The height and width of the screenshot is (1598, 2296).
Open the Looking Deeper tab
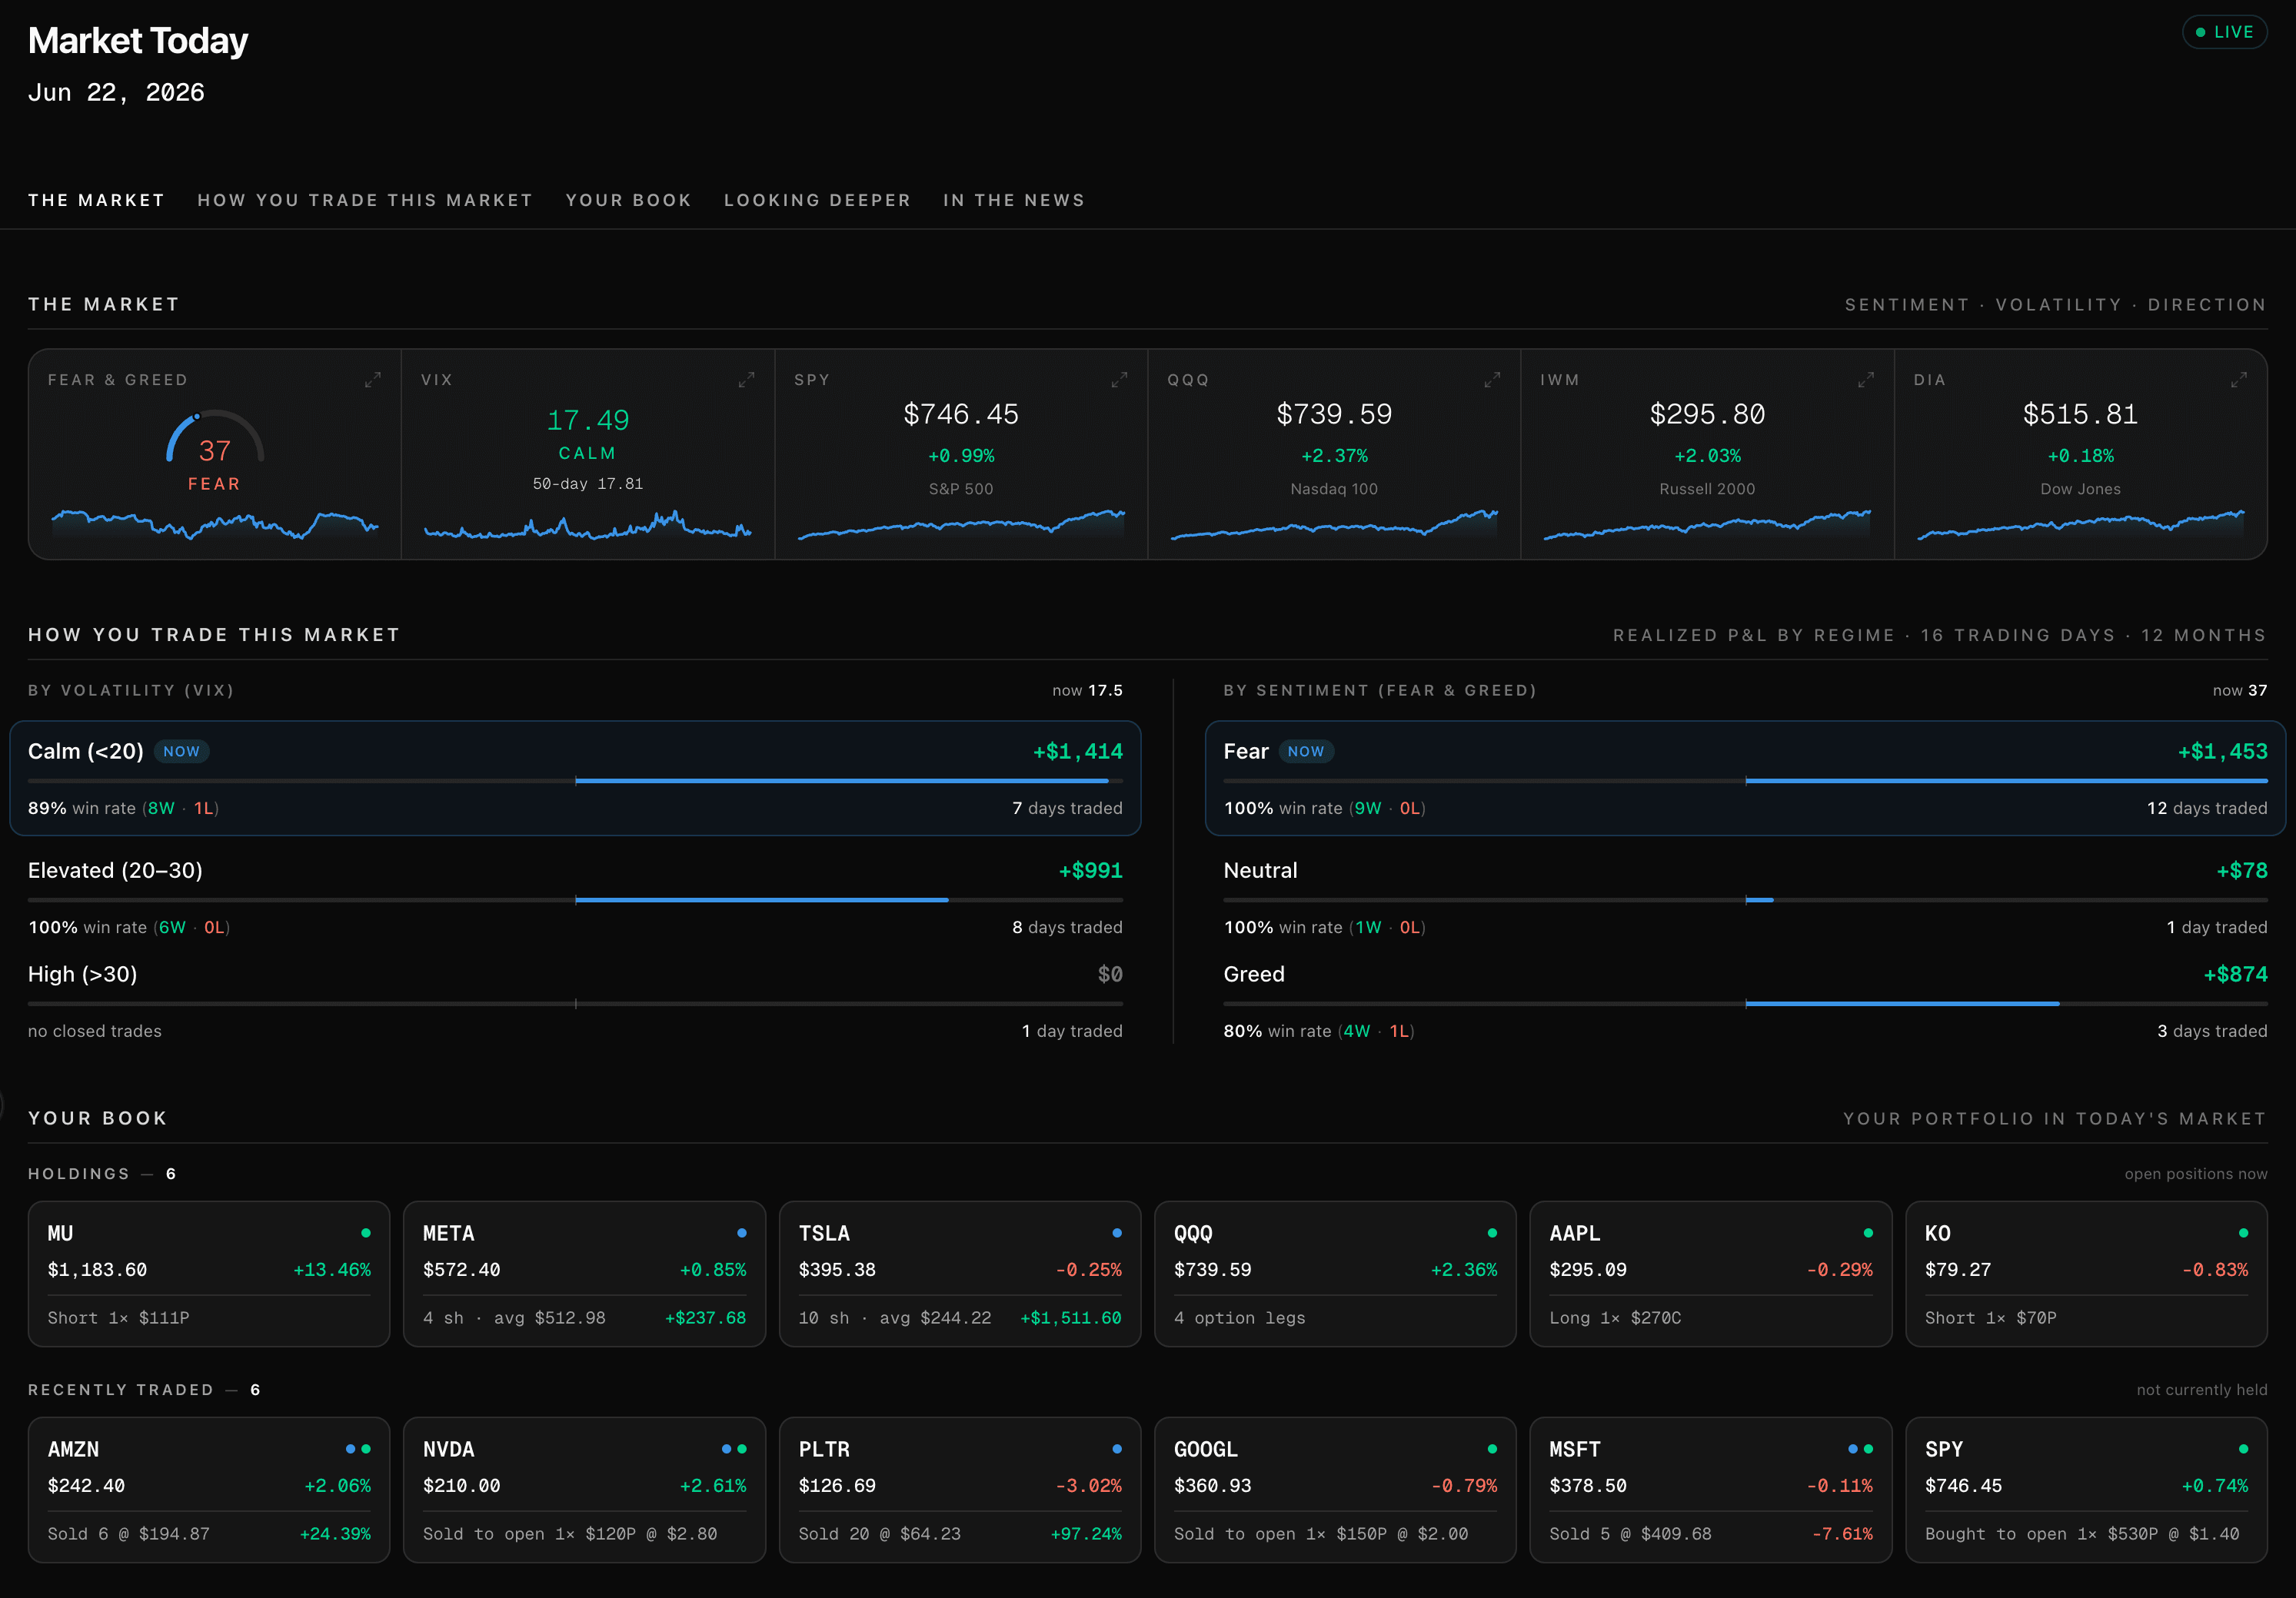[817, 200]
